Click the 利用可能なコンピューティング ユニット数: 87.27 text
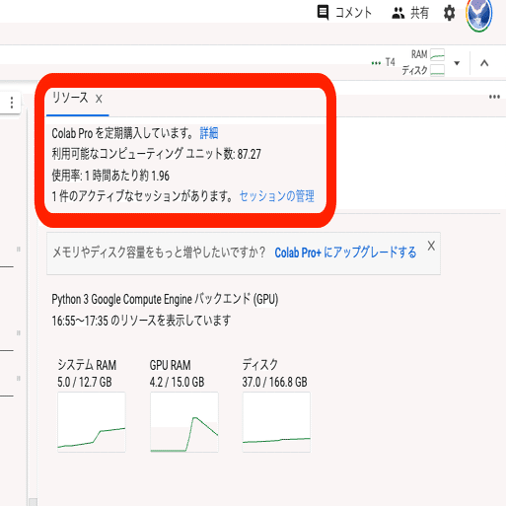Image resolution: width=506 pixels, height=506 pixels. pyautogui.click(x=157, y=154)
